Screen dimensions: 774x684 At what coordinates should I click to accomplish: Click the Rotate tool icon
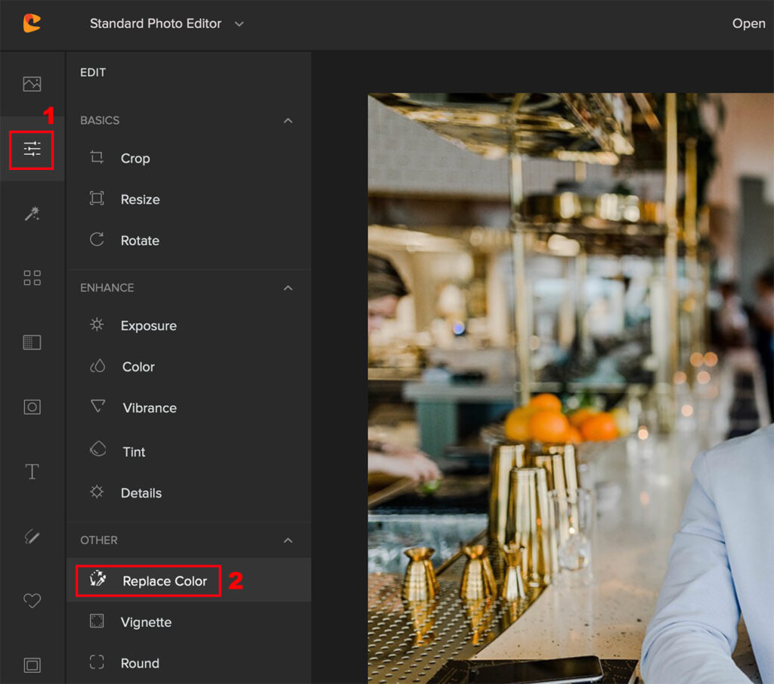(97, 240)
